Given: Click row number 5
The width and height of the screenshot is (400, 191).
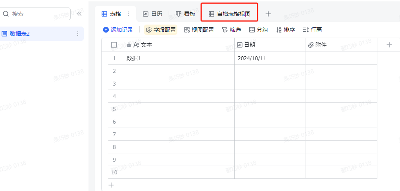Looking at the screenshot, I should click(114, 109).
